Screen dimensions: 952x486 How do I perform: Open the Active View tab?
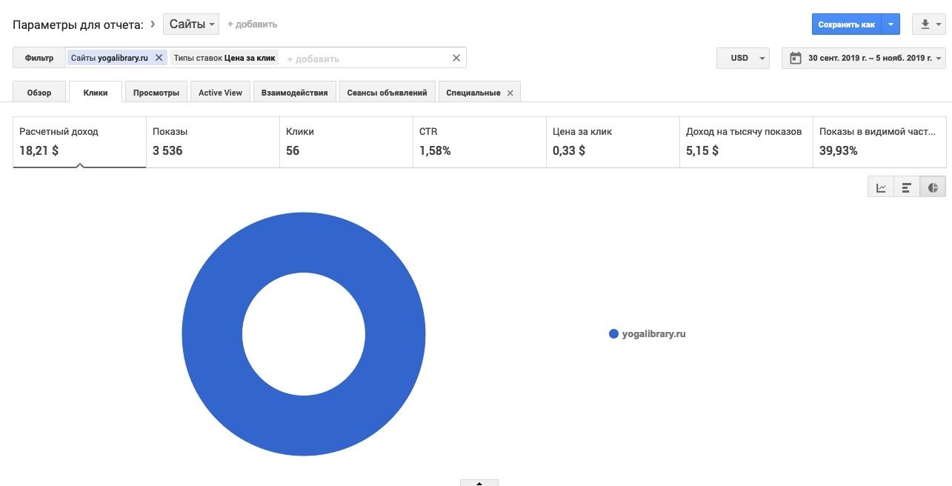[220, 93]
